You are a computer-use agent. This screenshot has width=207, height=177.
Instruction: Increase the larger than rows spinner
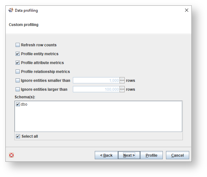(122, 88)
